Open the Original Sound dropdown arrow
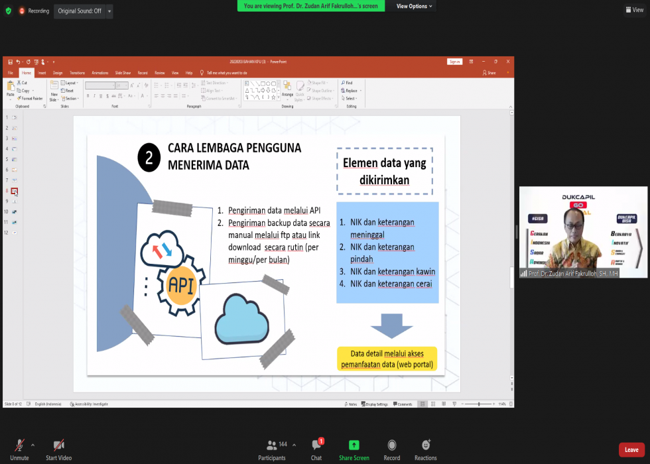Viewport: 650px width, 464px height. click(109, 11)
